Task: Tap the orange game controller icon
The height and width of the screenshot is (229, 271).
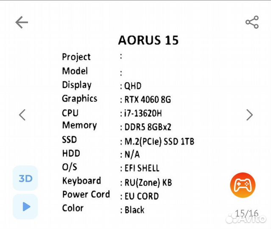Action: (243, 185)
